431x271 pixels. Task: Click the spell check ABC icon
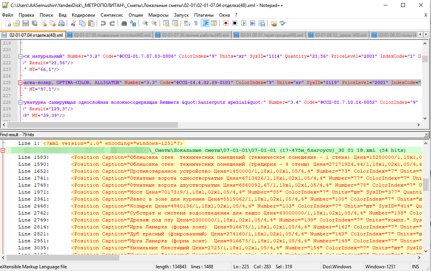283,23
